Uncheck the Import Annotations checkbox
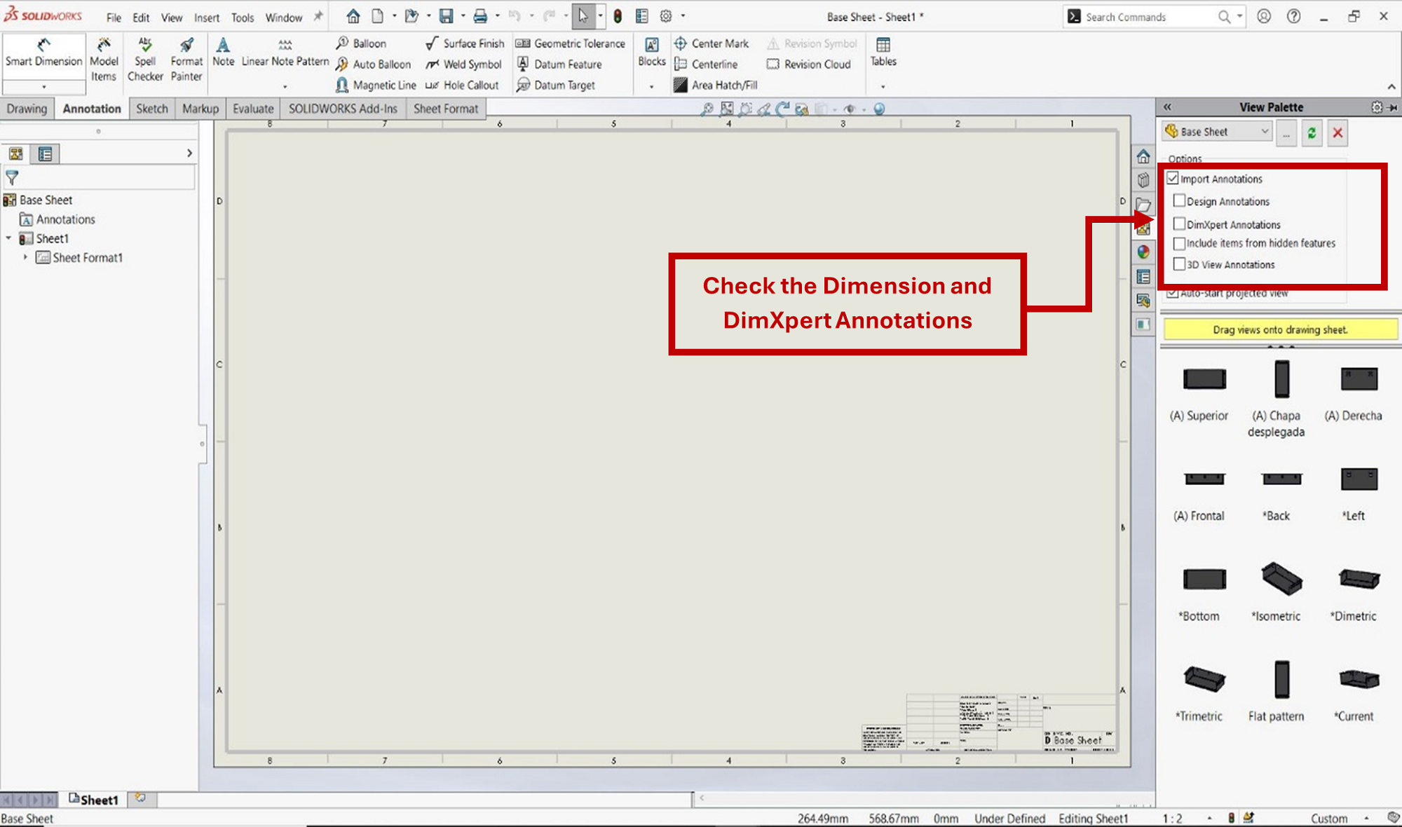Image resolution: width=1402 pixels, height=827 pixels. pyautogui.click(x=1173, y=179)
